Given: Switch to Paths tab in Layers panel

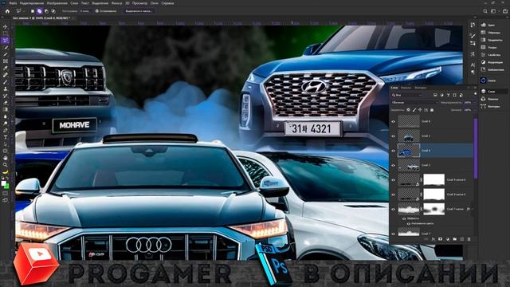Looking at the screenshot, I should pyautogui.click(x=421, y=88).
